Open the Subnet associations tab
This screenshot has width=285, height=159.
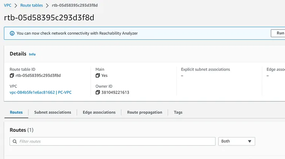[52, 112]
